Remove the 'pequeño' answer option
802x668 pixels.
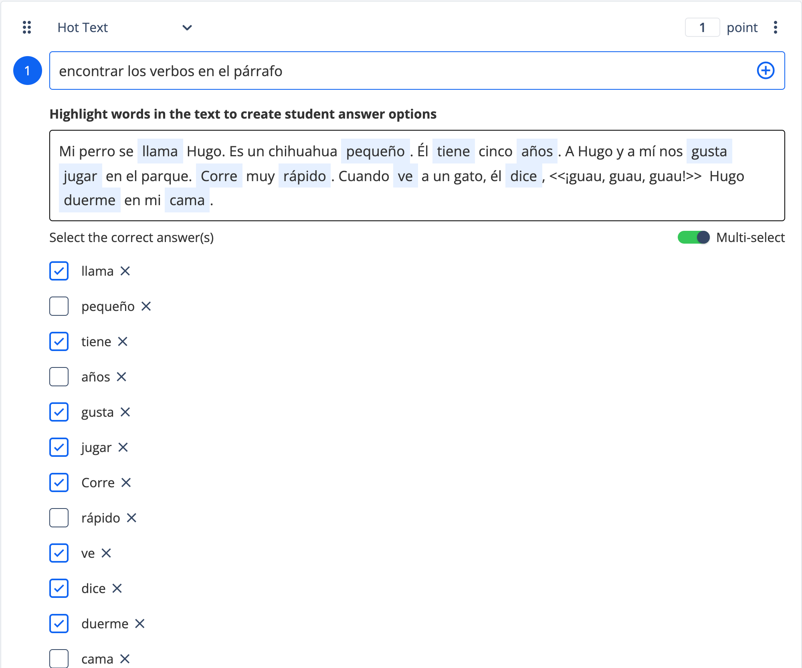146,307
